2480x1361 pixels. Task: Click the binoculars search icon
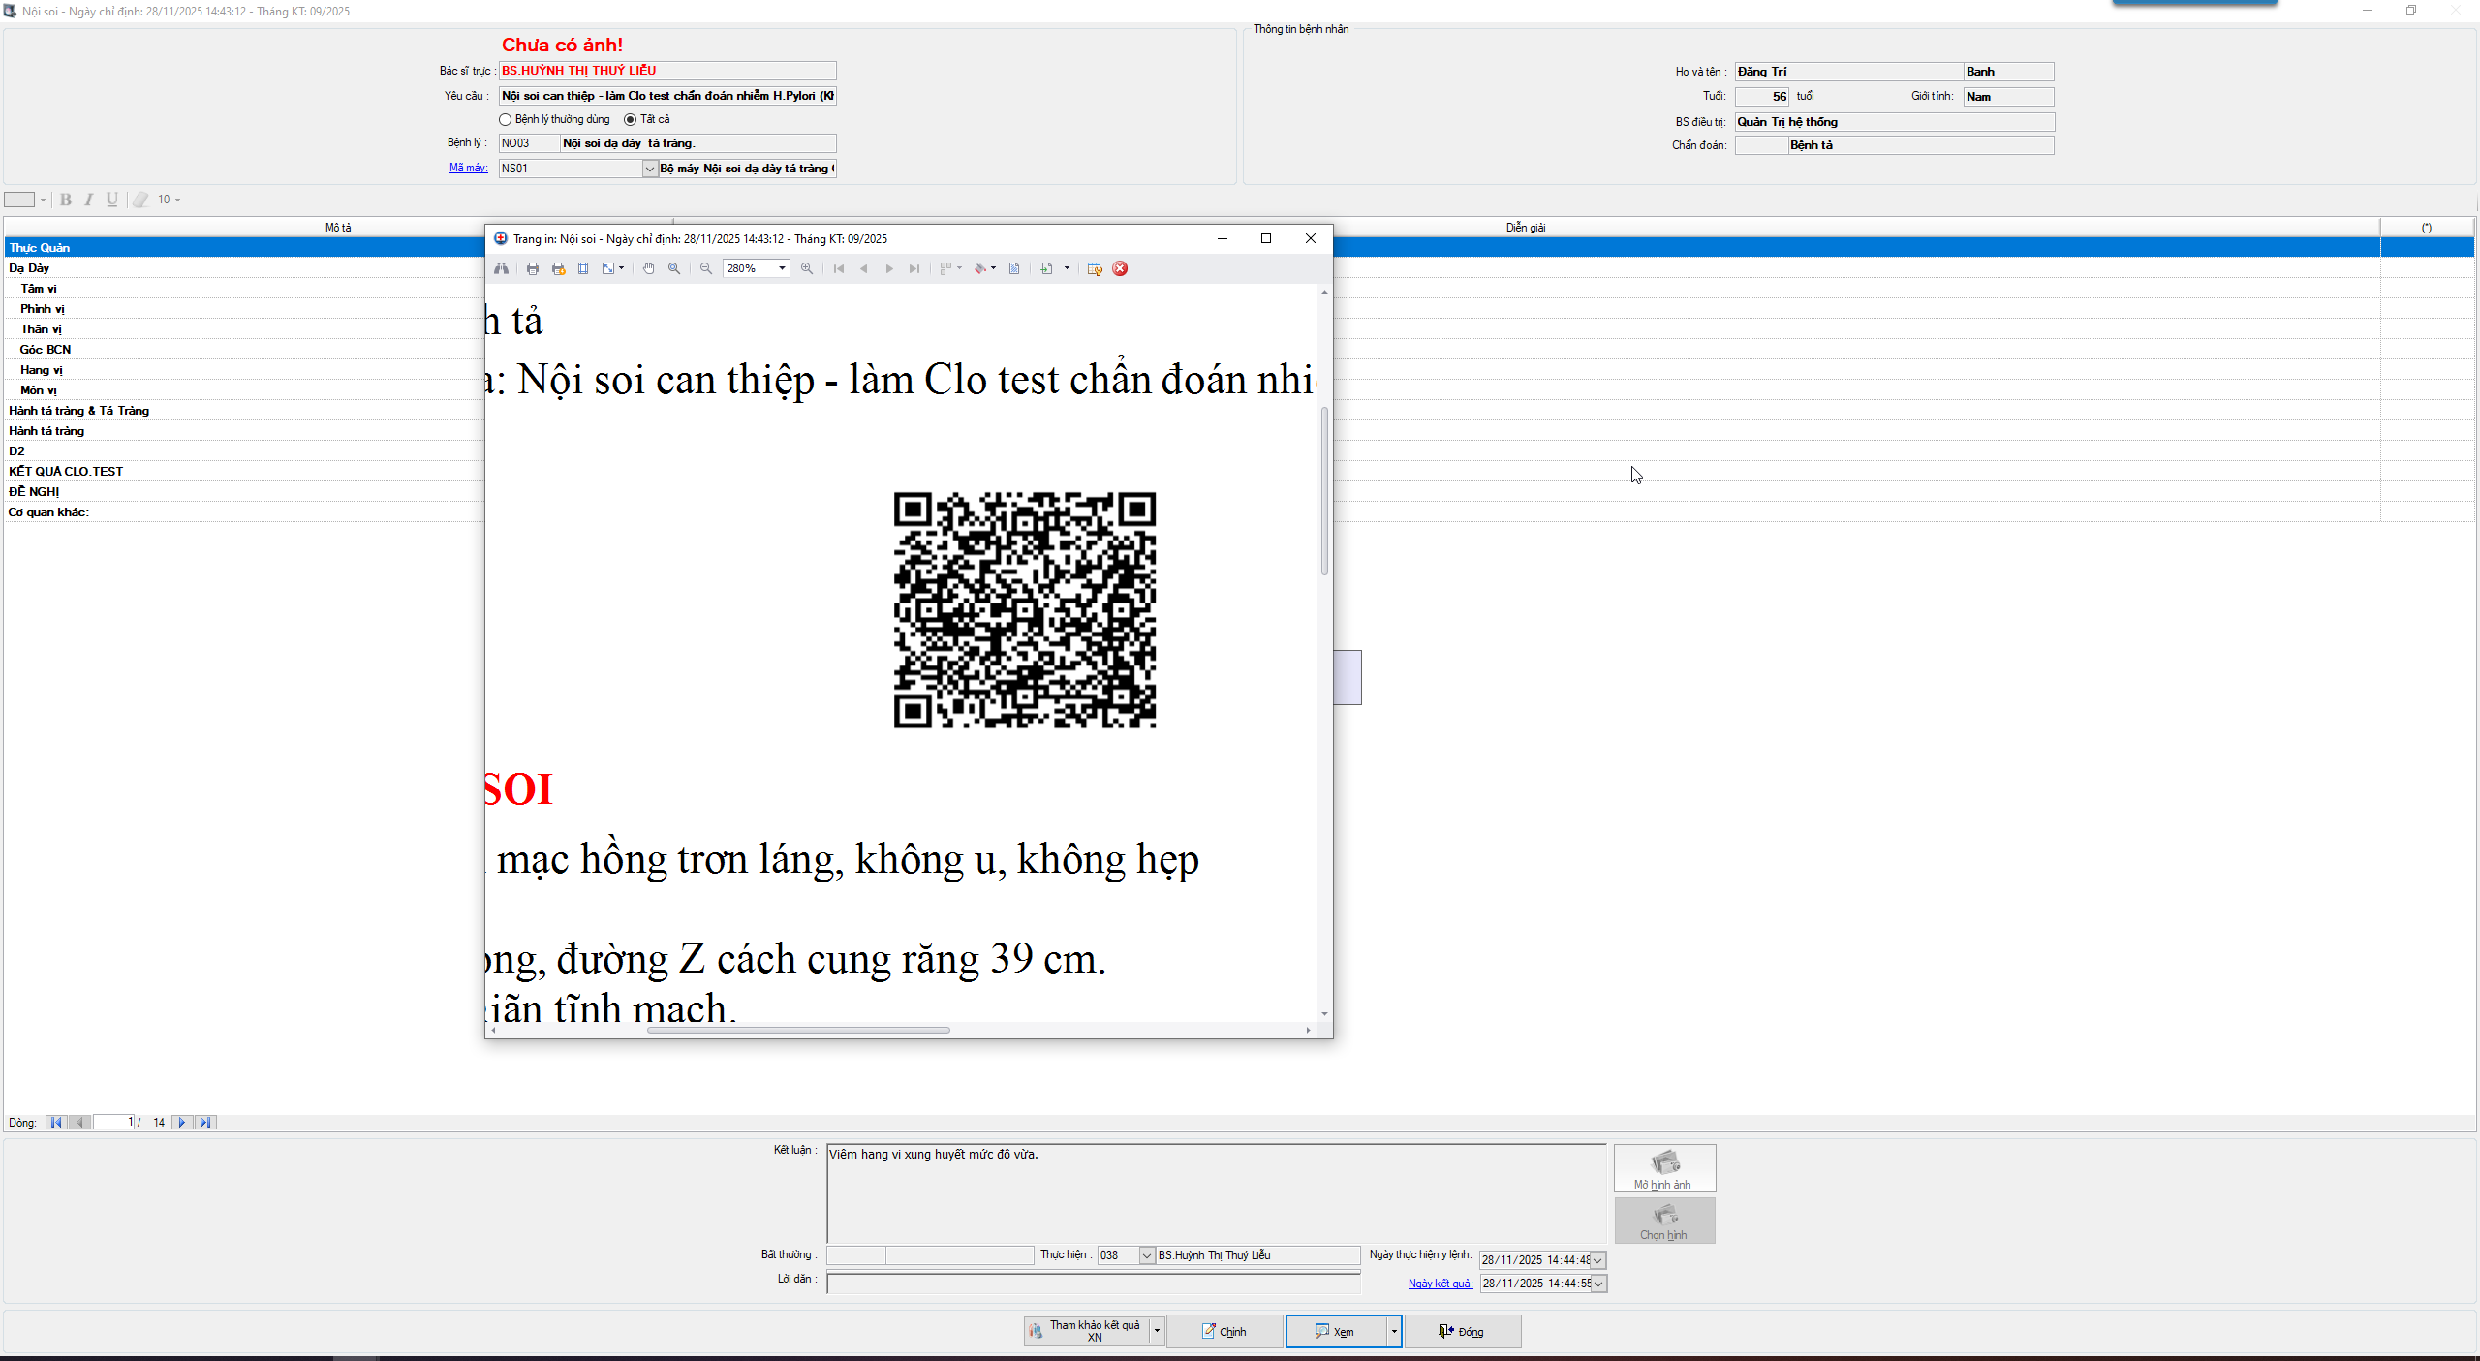501,268
